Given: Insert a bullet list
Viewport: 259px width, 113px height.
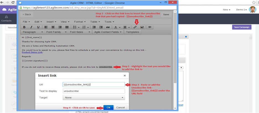Looking at the screenshot, I should point(75,27).
